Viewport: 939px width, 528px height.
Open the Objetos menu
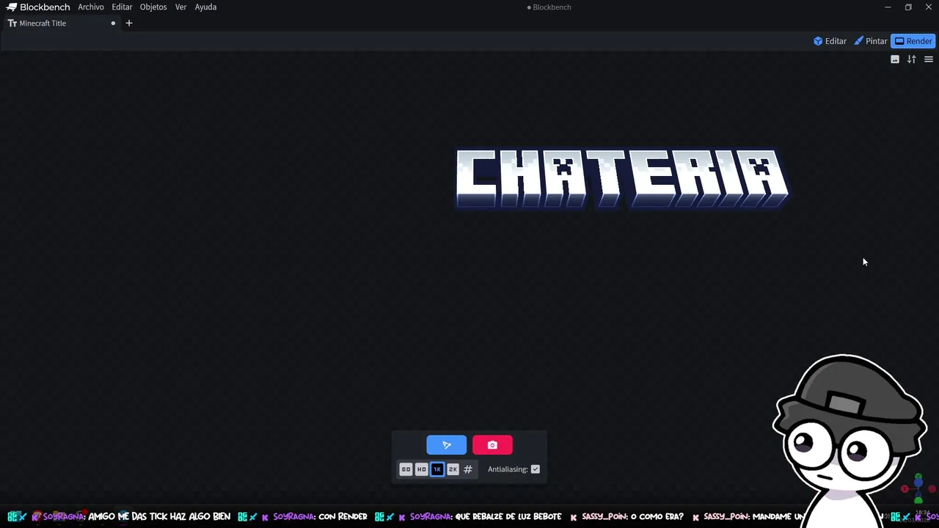[153, 7]
